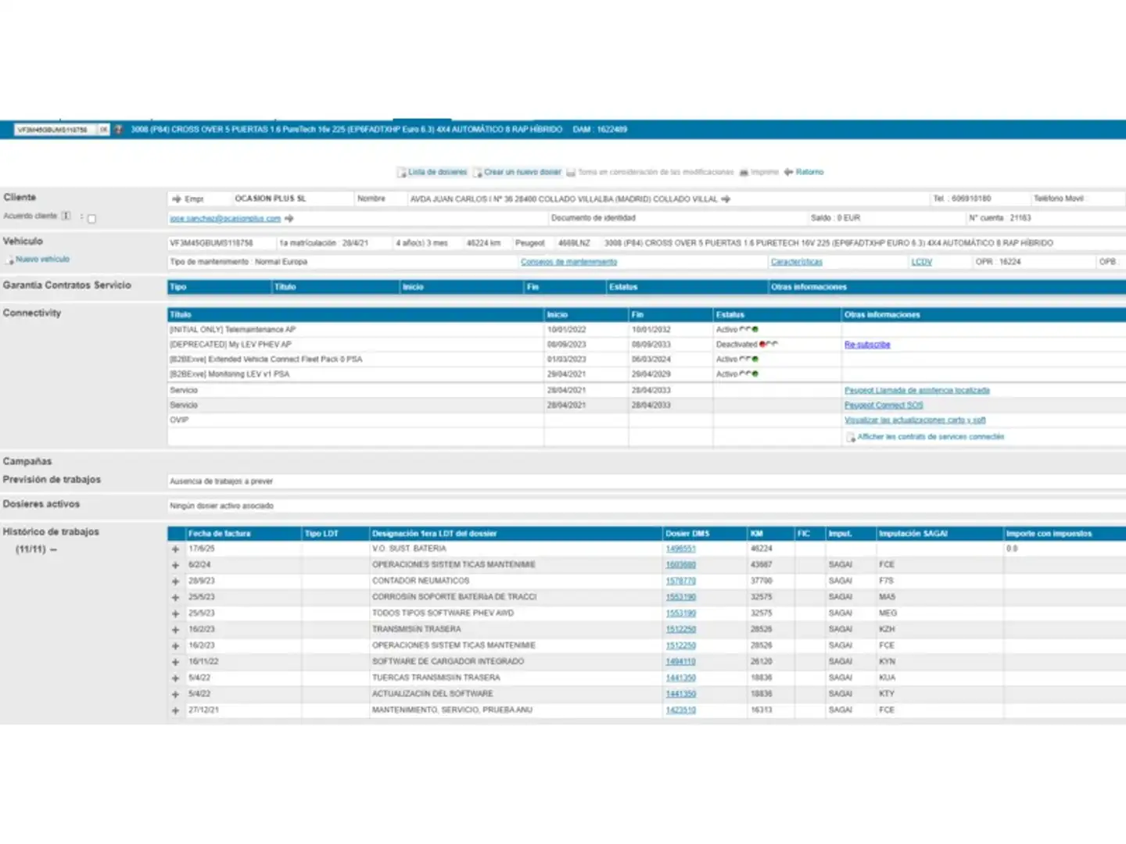Screen dimensions: 1126x844
Task: Open Consejos de mantenimiento link
Action: (568, 262)
